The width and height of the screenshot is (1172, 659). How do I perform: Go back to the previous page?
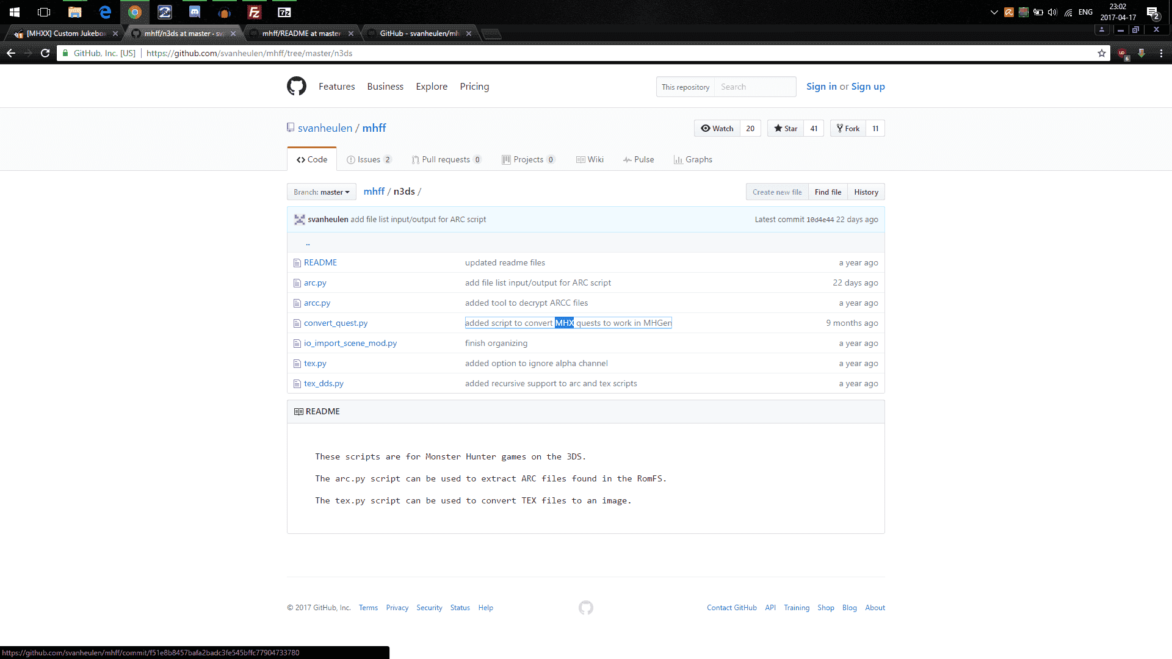tap(11, 53)
